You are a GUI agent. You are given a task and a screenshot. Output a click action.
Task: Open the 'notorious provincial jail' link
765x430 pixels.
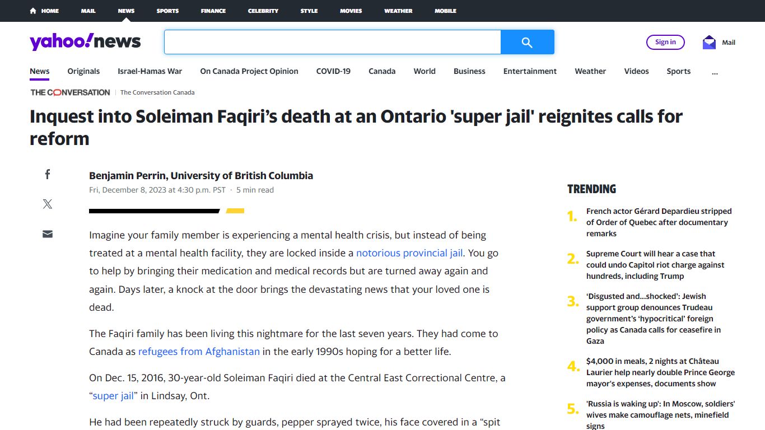pyautogui.click(x=409, y=253)
